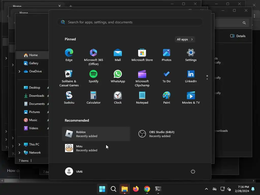Open the Paint app
This screenshot has width=260, height=195.
167,98
